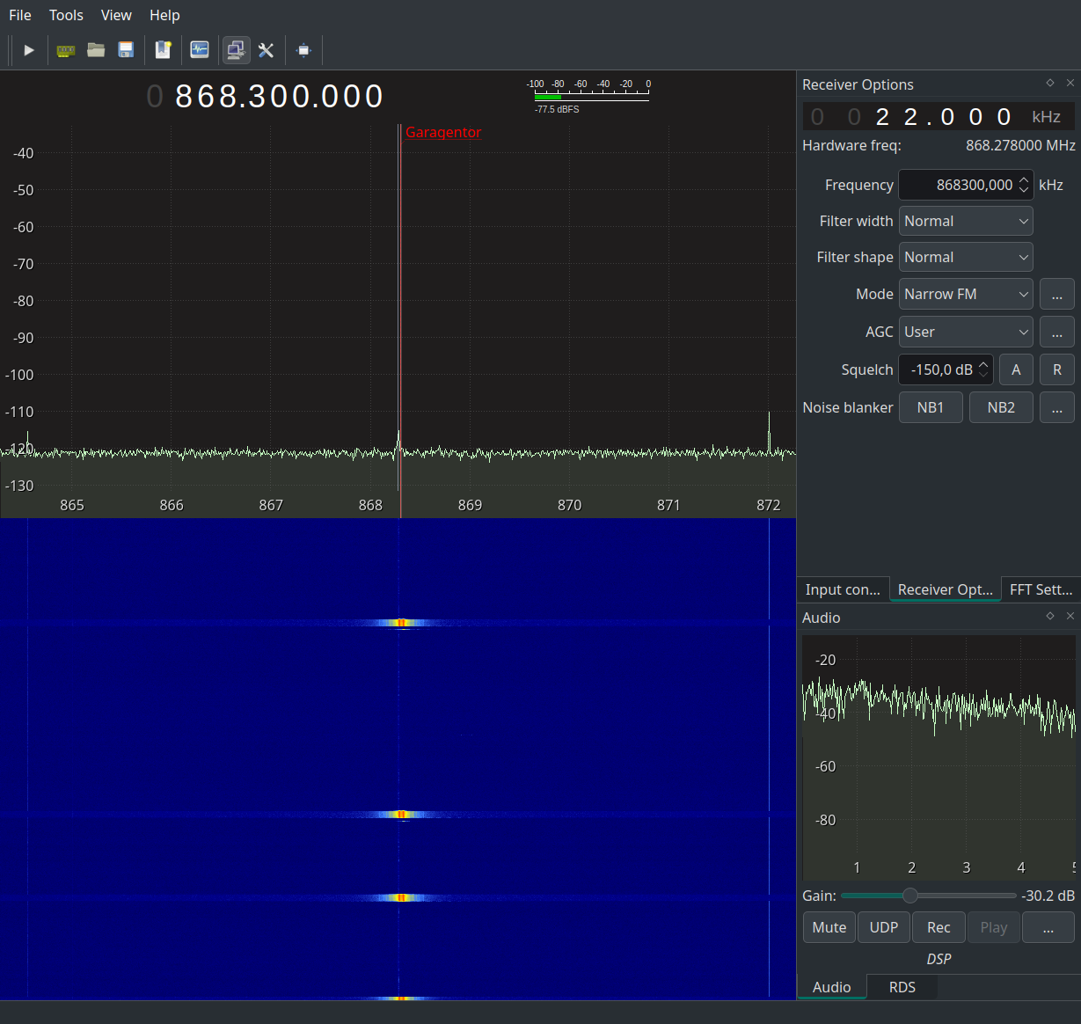Image resolution: width=1081 pixels, height=1024 pixels.
Task: Open the monitor waveform icon in toolbar
Action: pyautogui.click(x=200, y=50)
